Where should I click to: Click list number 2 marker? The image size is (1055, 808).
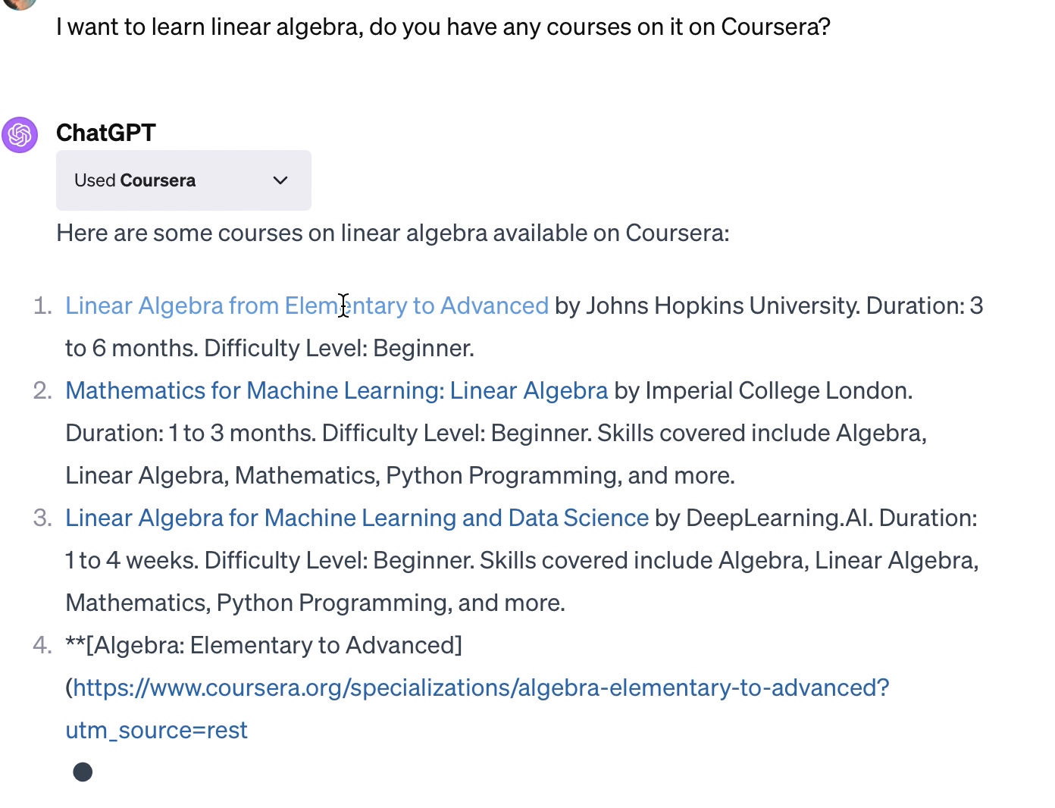[42, 390]
